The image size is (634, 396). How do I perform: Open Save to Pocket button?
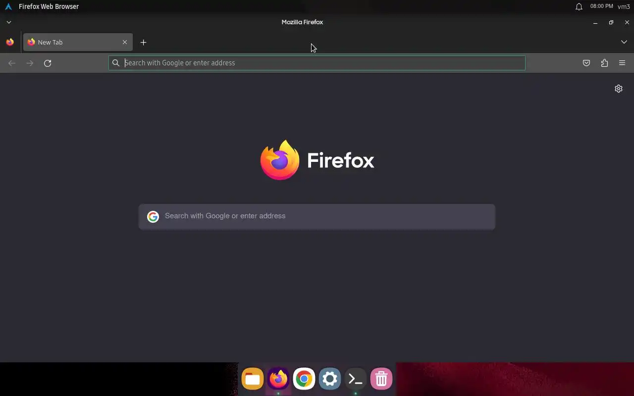point(586,63)
